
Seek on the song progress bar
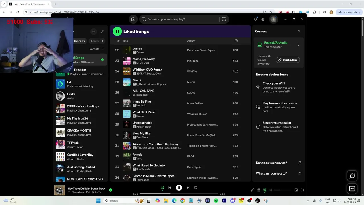pos(179,194)
